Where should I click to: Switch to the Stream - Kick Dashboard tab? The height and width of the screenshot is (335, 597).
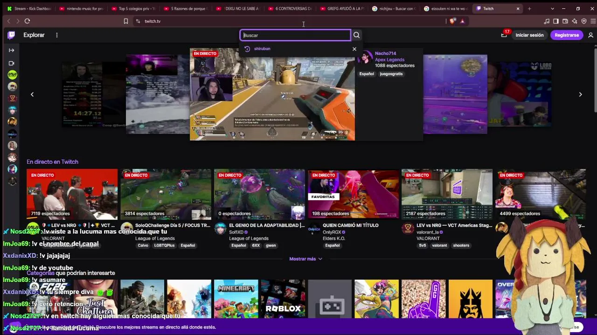tap(29, 8)
